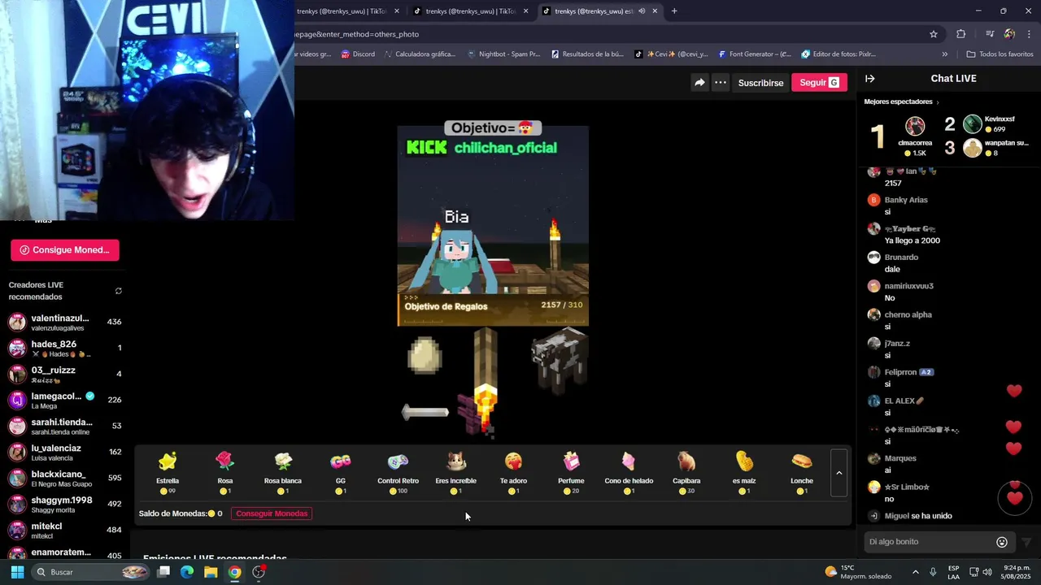
Task: Click the Objetivo de Regalos progress bar
Action: point(493,310)
